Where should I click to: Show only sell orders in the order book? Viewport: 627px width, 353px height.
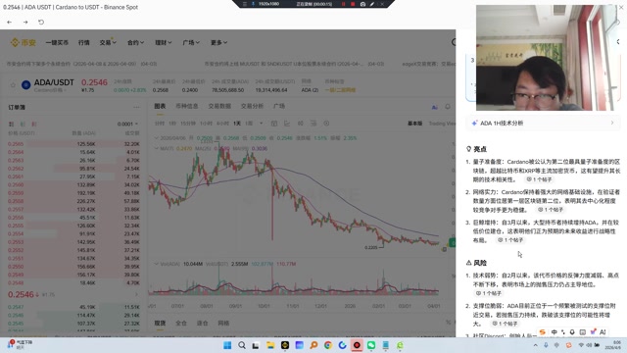tap(34, 125)
